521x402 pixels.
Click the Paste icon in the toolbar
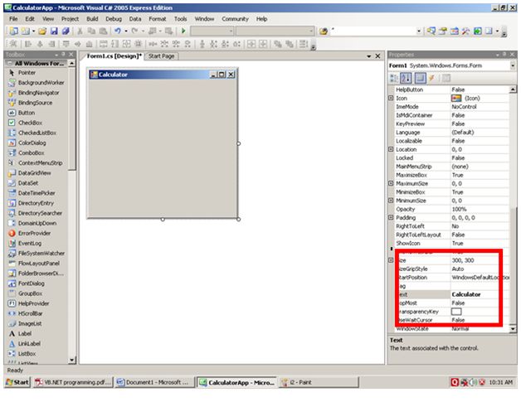pos(104,31)
